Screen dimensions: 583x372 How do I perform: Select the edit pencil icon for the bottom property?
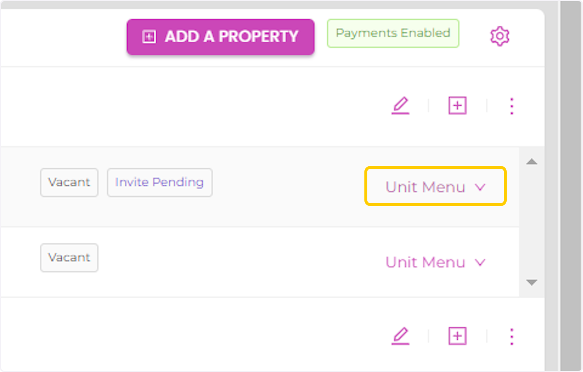(400, 336)
